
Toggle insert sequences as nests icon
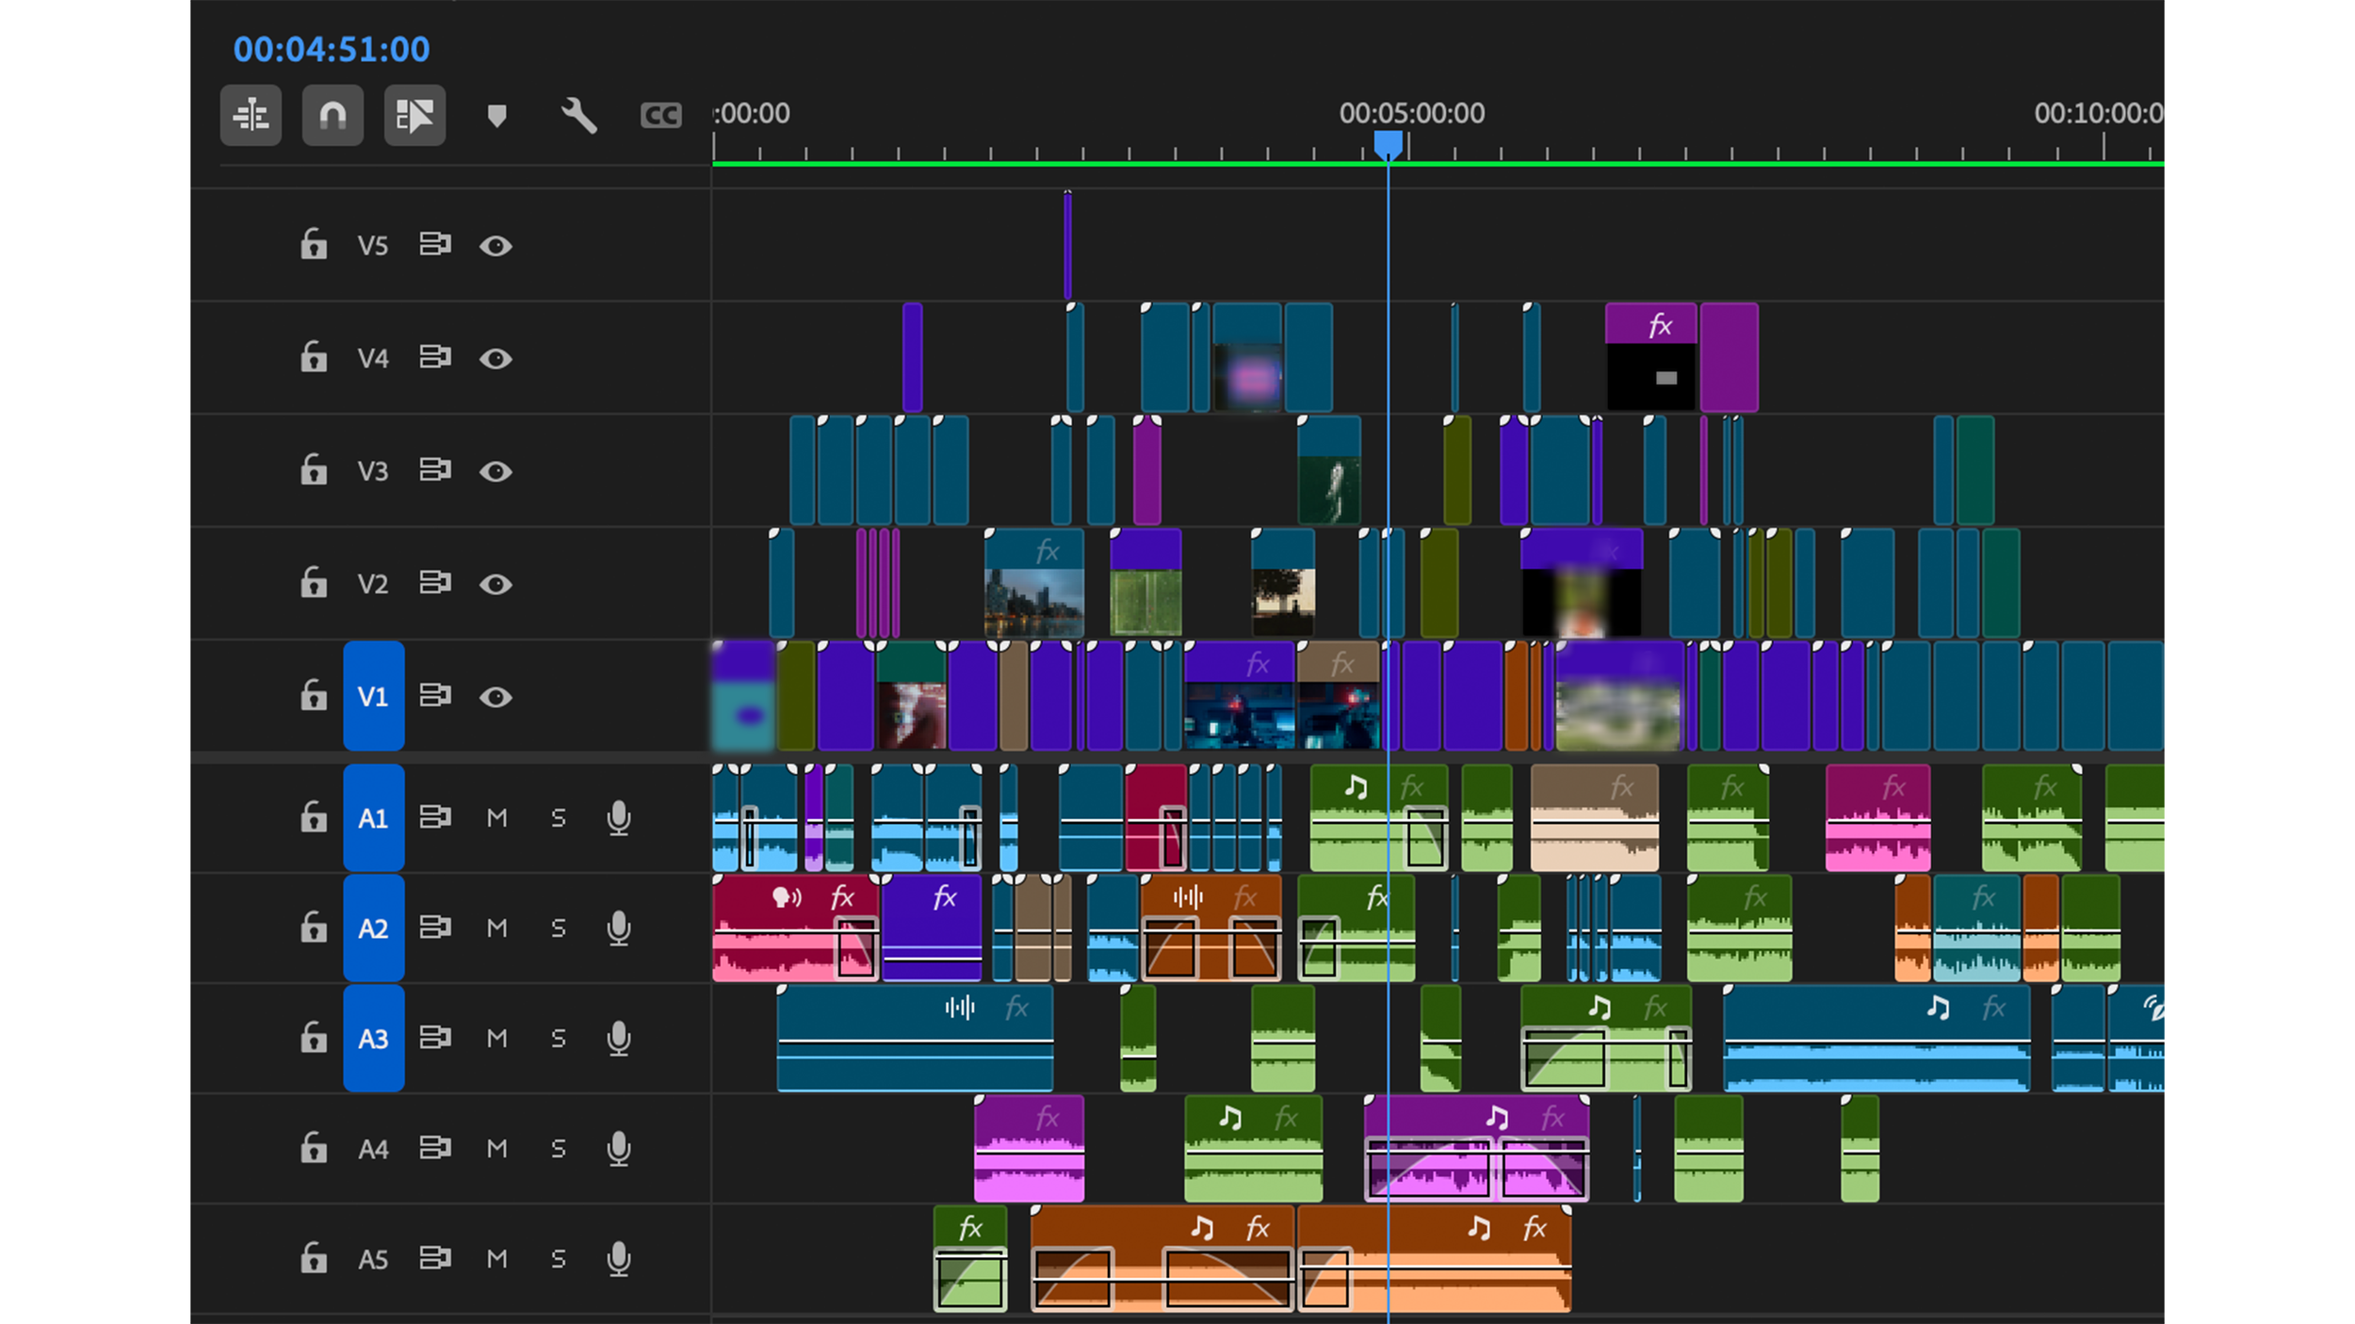[x=251, y=116]
